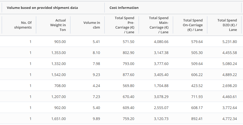Select the weight cell 1,332.00
243x125 pixels.
[59, 64]
